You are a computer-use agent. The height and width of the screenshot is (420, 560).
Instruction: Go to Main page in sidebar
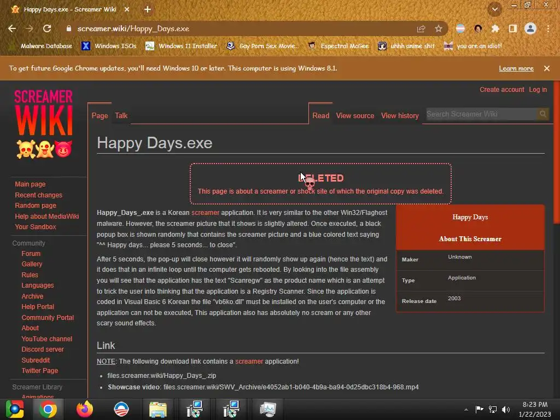30,184
